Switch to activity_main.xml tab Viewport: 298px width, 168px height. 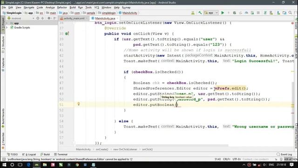coord(74,18)
